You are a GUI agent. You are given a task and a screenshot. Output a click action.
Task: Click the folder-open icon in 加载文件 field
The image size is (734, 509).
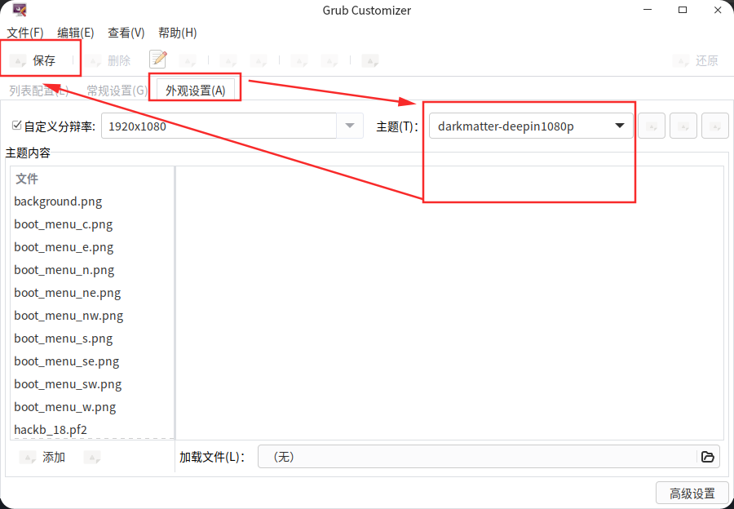708,457
